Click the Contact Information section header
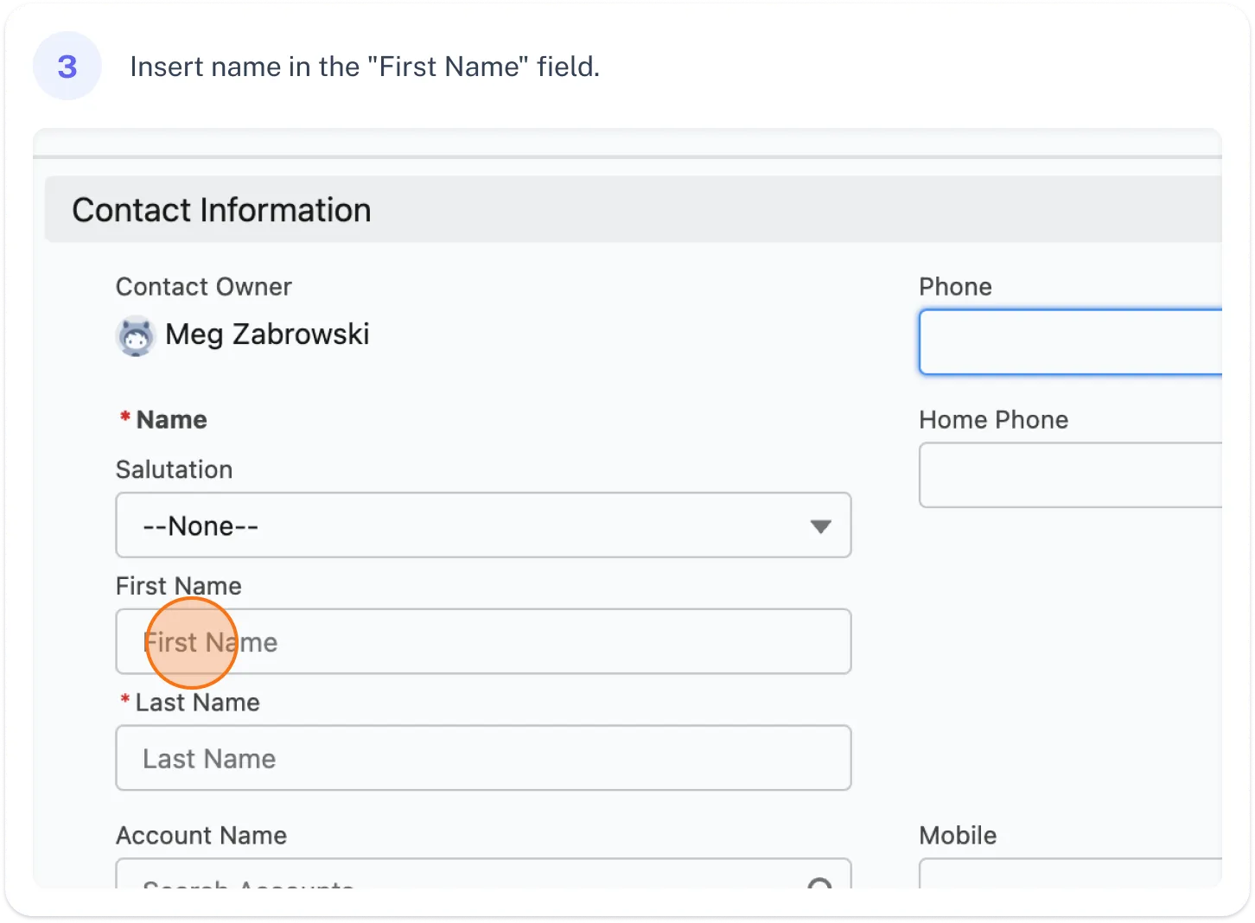 pos(221,210)
